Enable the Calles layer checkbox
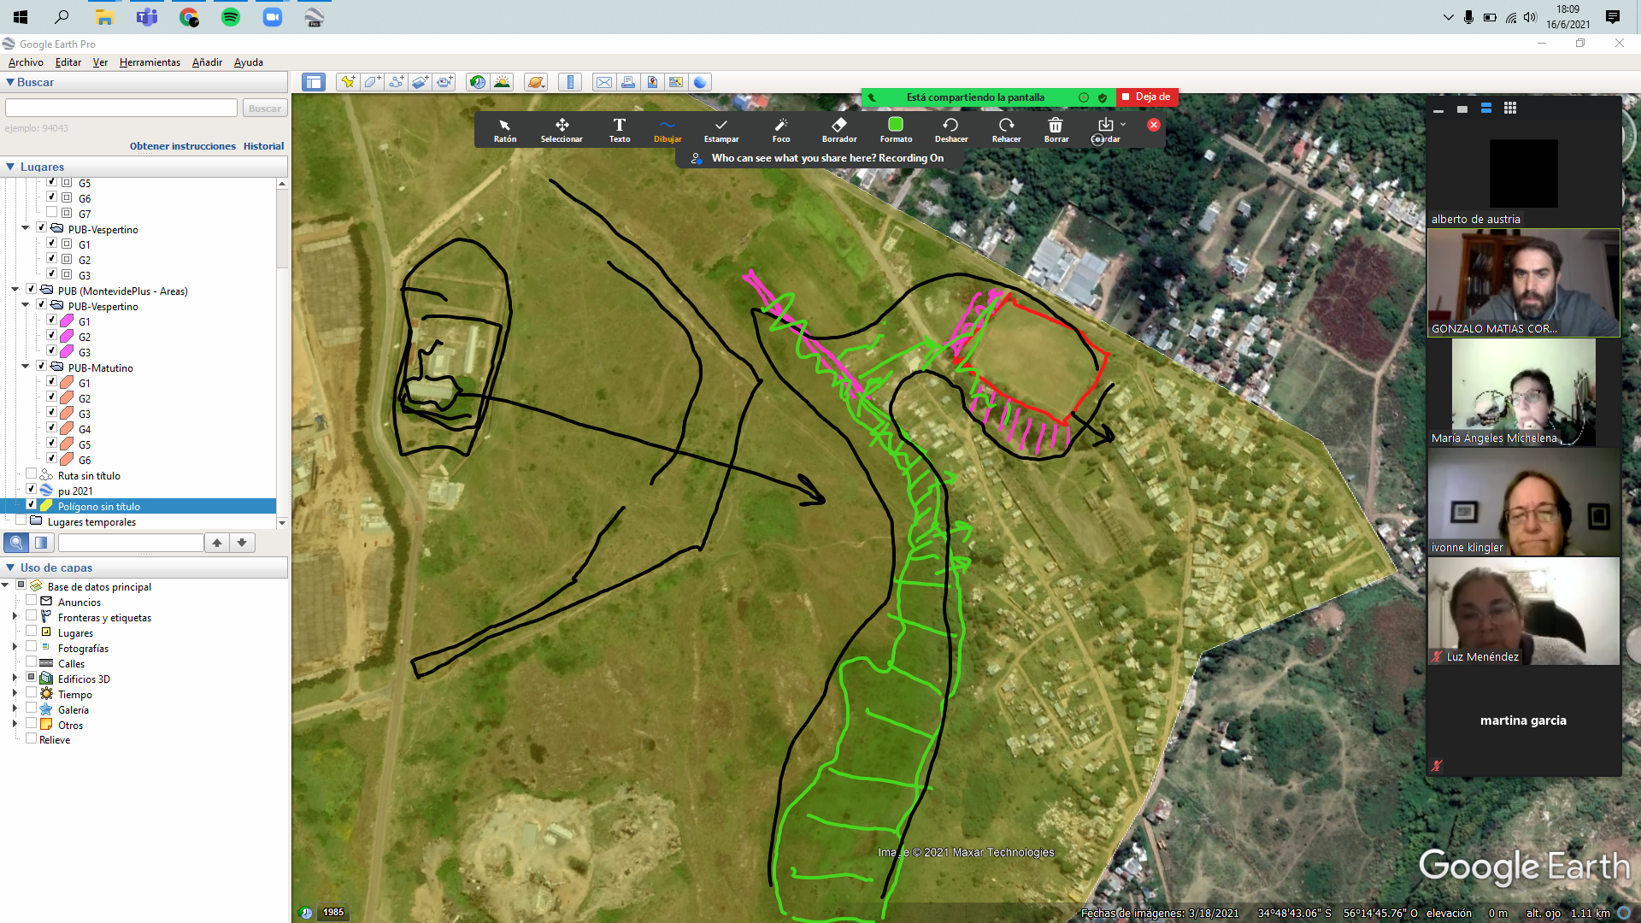Viewport: 1641px width, 923px height. [32, 662]
